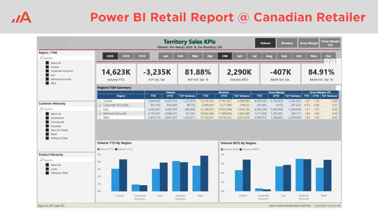The width and height of the screenshot is (378, 212).
Task: Toggle the Lubes product checkbox
Action: point(47,169)
